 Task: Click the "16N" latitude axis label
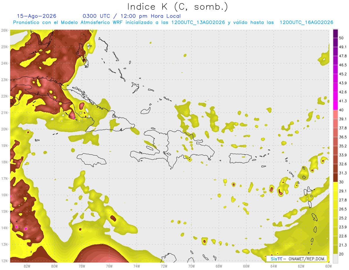pyautogui.click(x=4, y=195)
